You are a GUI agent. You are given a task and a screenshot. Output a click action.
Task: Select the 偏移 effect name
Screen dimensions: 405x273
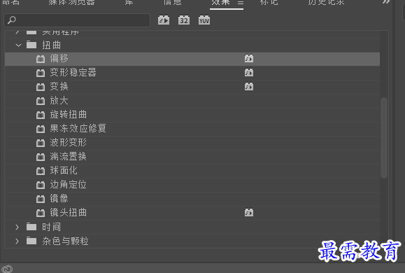(x=59, y=58)
